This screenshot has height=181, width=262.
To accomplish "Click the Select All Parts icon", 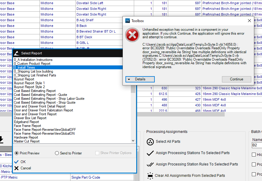I will point(150,142).
